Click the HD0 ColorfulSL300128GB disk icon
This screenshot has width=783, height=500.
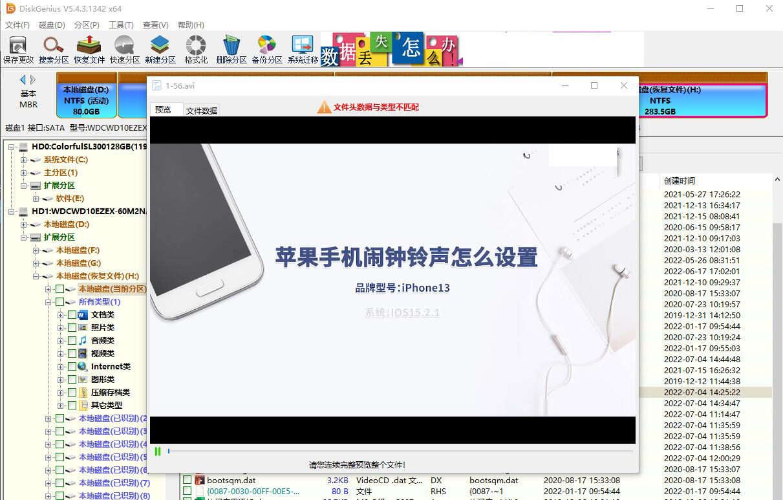tap(23, 147)
